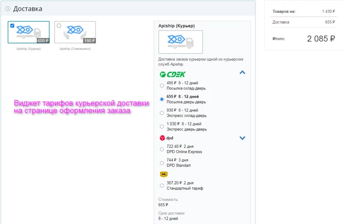Choose the 930 ₽ Экспресс склад-дверь tariff
The image size is (343, 224).
[162, 113]
